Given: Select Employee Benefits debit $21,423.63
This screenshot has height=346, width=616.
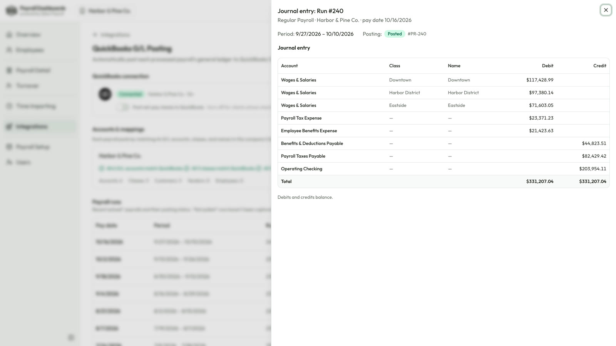Looking at the screenshot, I should coord(541,131).
